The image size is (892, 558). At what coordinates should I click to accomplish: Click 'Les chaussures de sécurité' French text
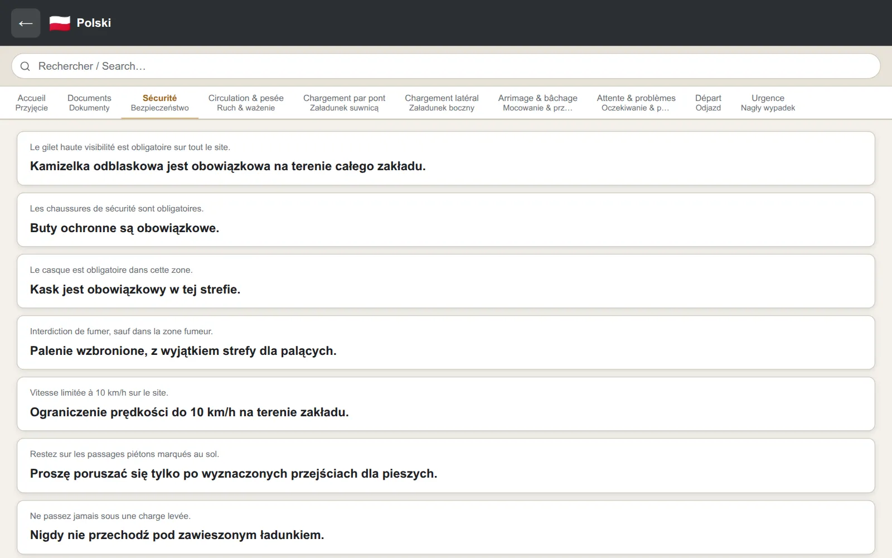(x=117, y=209)
